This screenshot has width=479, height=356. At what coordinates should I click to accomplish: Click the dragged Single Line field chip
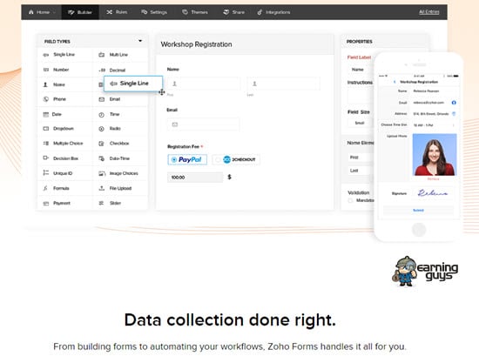click(133, 84)
